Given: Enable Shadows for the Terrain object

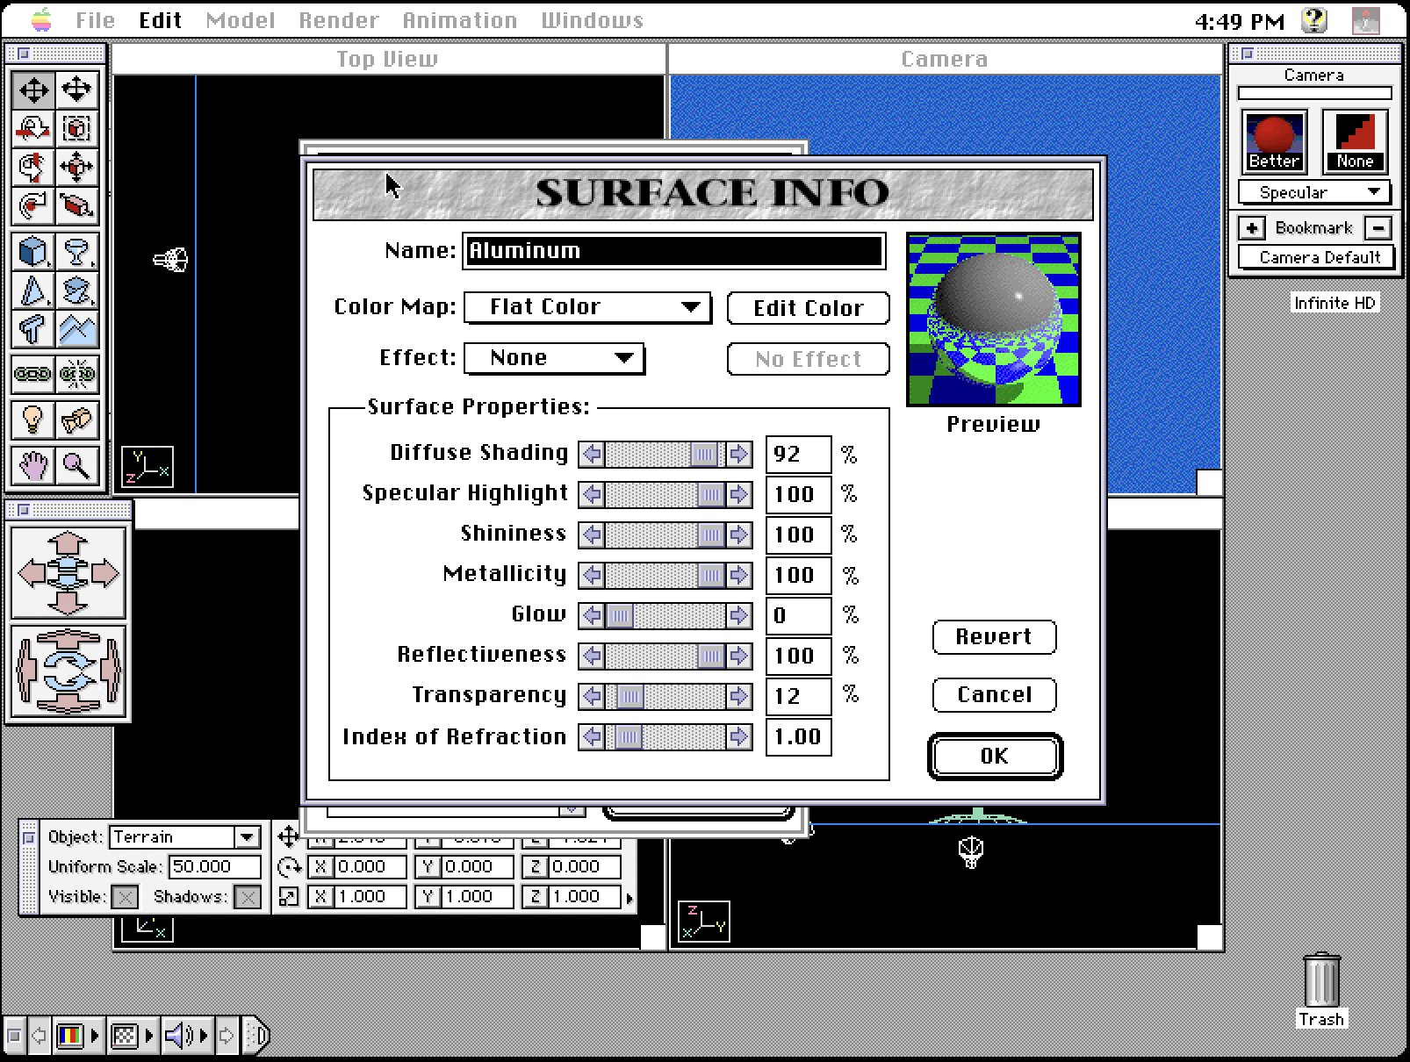Looking at the screenshot, I should coord(247,896).
